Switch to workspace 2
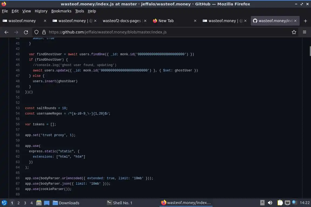The height and width of the screenshot is (207, 311). 18,203
